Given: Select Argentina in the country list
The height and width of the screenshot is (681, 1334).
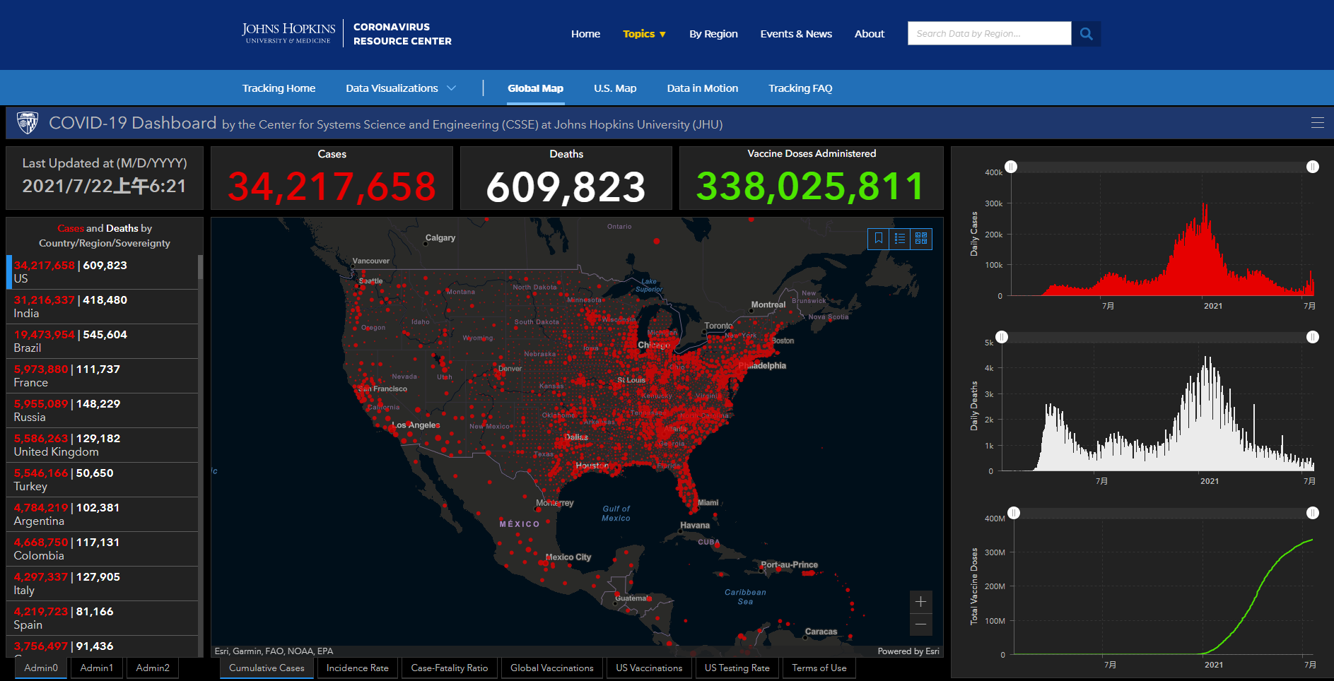Looking at the screenshot, I should pos(102,514).
